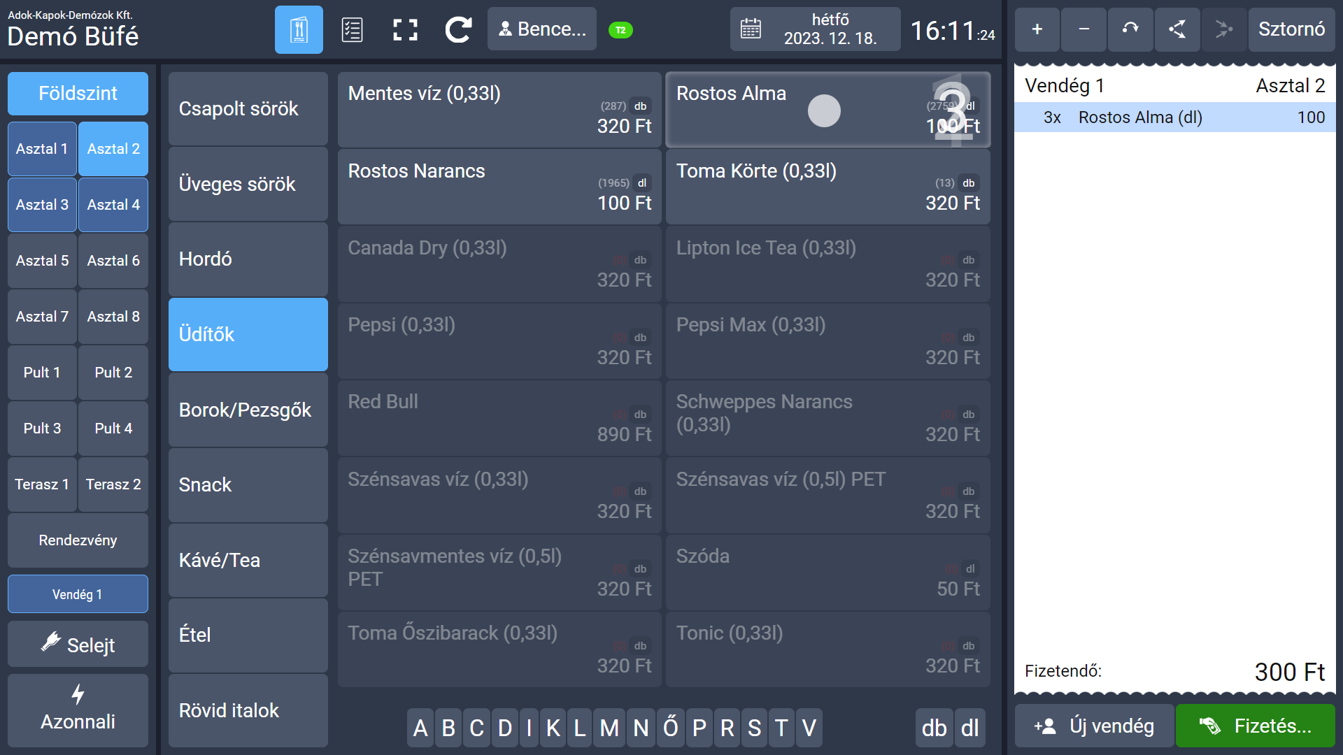Select the Földszint floor tab
The height and width of the screenshot is (755, 1343).
[x=78, y=94]
